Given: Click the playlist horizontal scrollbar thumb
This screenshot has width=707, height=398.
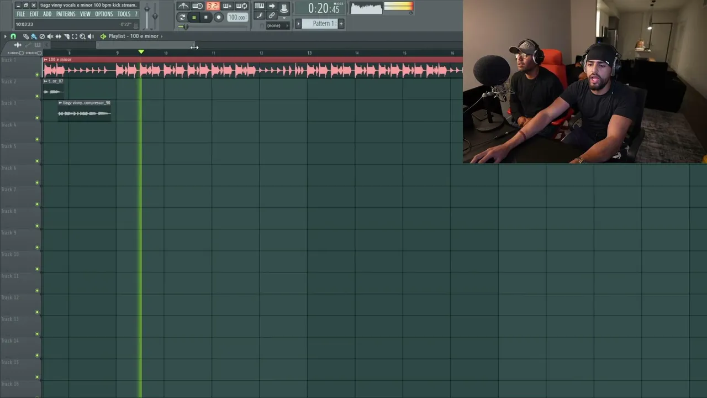Looking at the screenshot, I should 146,45.
